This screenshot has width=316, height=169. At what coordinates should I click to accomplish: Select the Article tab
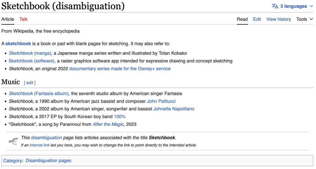[x=8, y=19]
